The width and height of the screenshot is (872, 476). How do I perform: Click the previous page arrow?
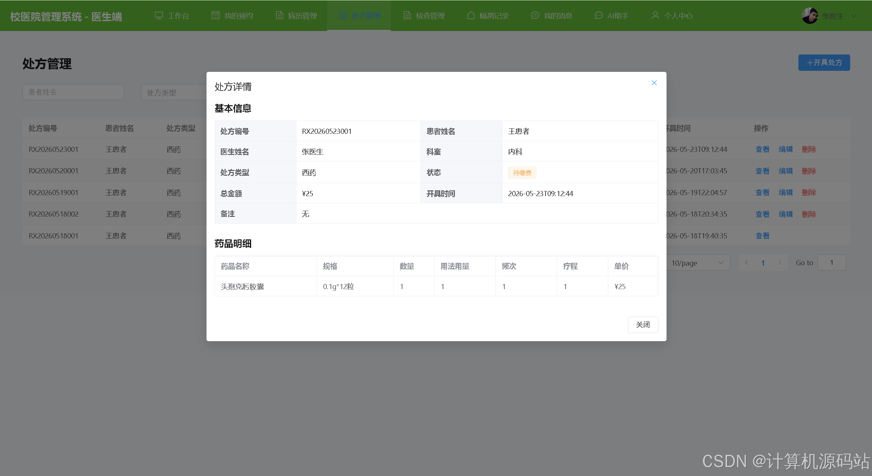click(x=747, y=263)
